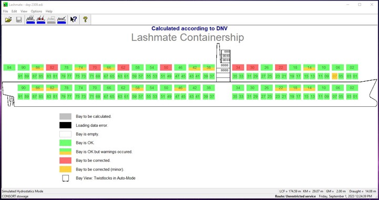
Task: Select on-deck bay 94 at the stern
Action: click(x=9, y=68)
